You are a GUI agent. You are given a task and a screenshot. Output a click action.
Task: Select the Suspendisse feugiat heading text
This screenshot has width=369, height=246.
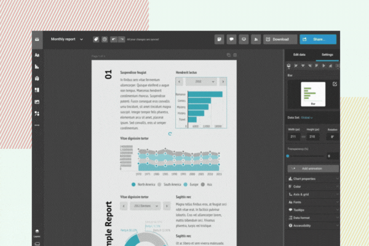[133, 73]
